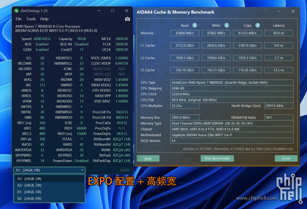Click the Close button in AIDA64
The image size is (307, 209).
[286, 158]
